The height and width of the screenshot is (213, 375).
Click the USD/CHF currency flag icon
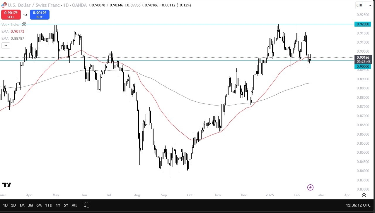point(4,5)
